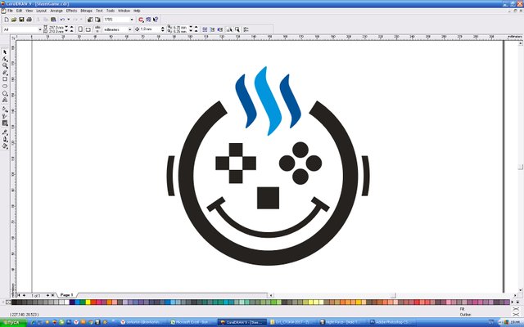524x327 pixels.
Task: Click the Print icon
Action: (29, 20)
